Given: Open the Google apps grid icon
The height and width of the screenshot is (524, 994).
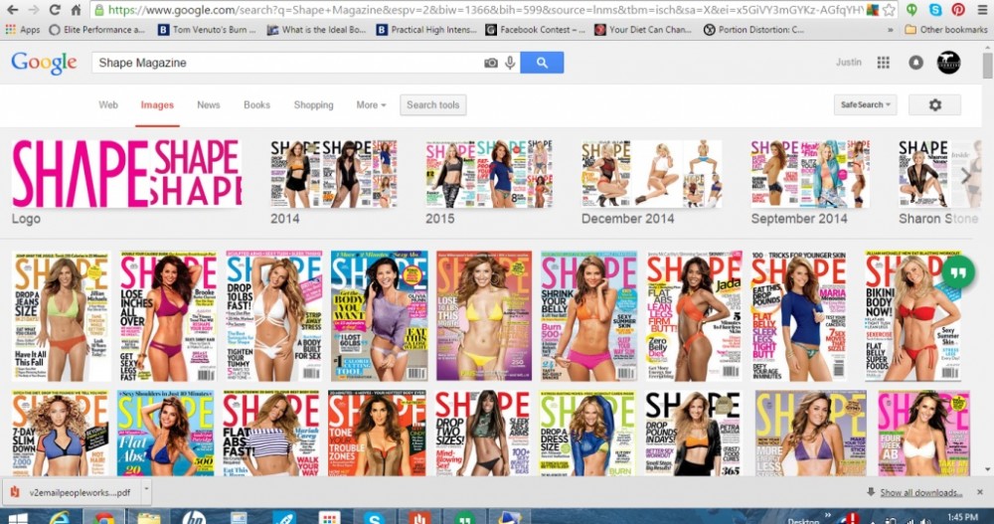Looking at the screenshot, I should [x=883, y=63].
